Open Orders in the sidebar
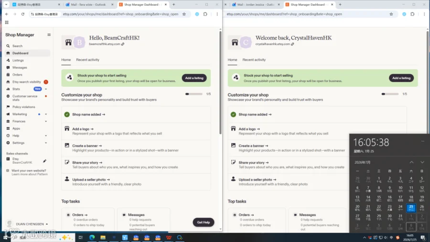Viewport: 430px width, 242px height. tap(17, 74)
